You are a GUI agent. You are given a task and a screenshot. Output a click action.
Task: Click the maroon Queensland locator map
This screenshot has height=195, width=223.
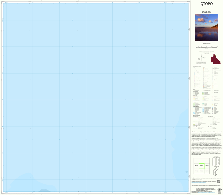(x=216, y=59)
